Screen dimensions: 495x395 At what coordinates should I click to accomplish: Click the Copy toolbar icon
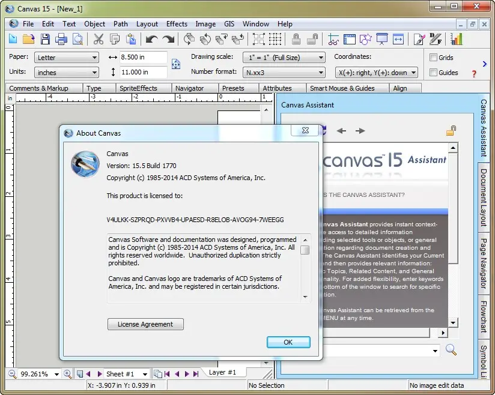click(x=115, y=39)
